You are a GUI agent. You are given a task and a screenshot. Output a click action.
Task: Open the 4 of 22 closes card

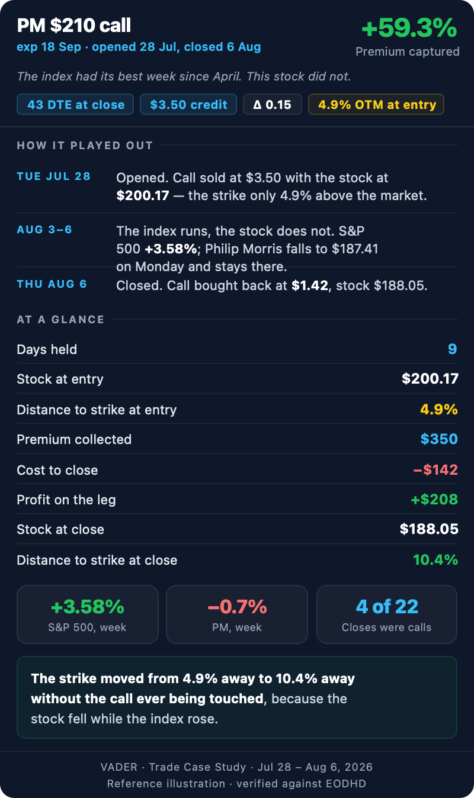tap(387, 614)
